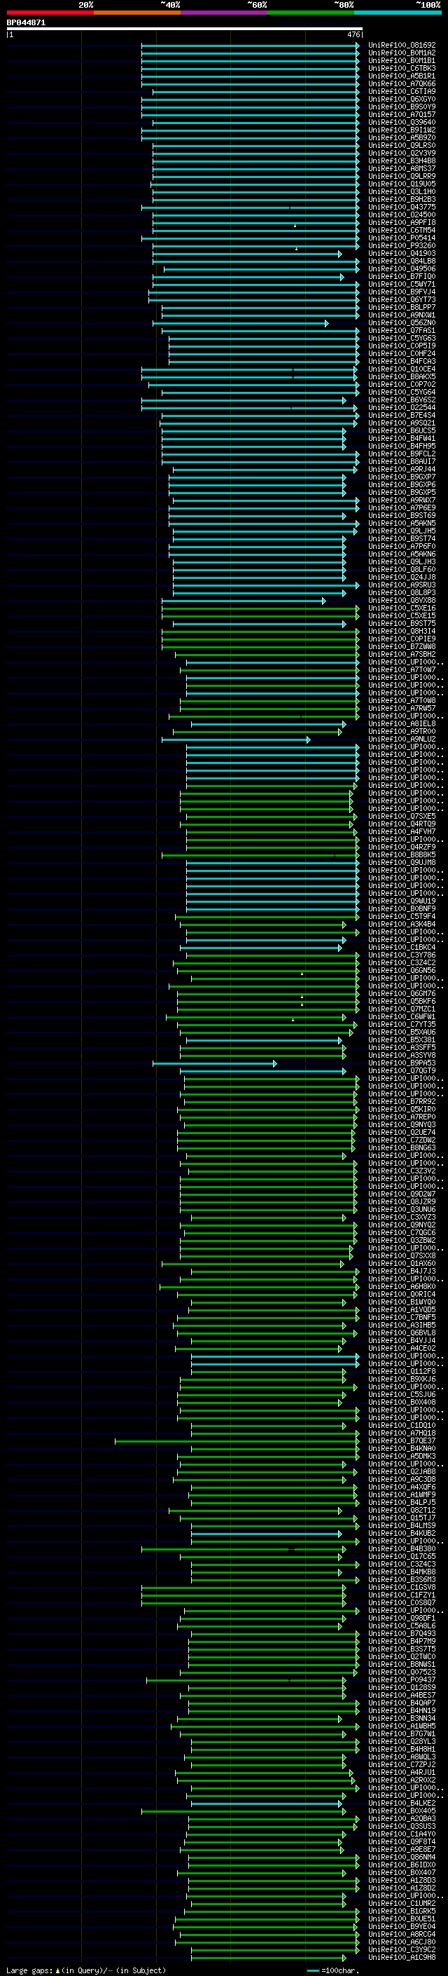Click the short alignment bar for UniRef100_B9PA53
448x1976 pixels.
(214, 1063)
